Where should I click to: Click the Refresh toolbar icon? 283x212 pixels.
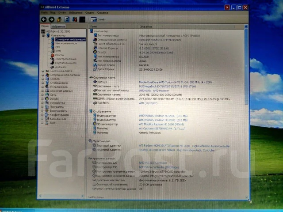(x=67, y=19)
